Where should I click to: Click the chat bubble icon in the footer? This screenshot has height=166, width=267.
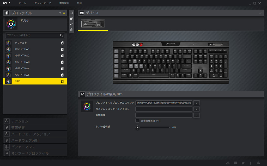[235, 163]
